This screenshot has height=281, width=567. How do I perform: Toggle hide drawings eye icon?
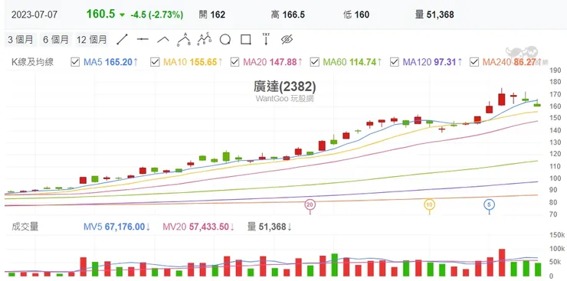[287, 39]
